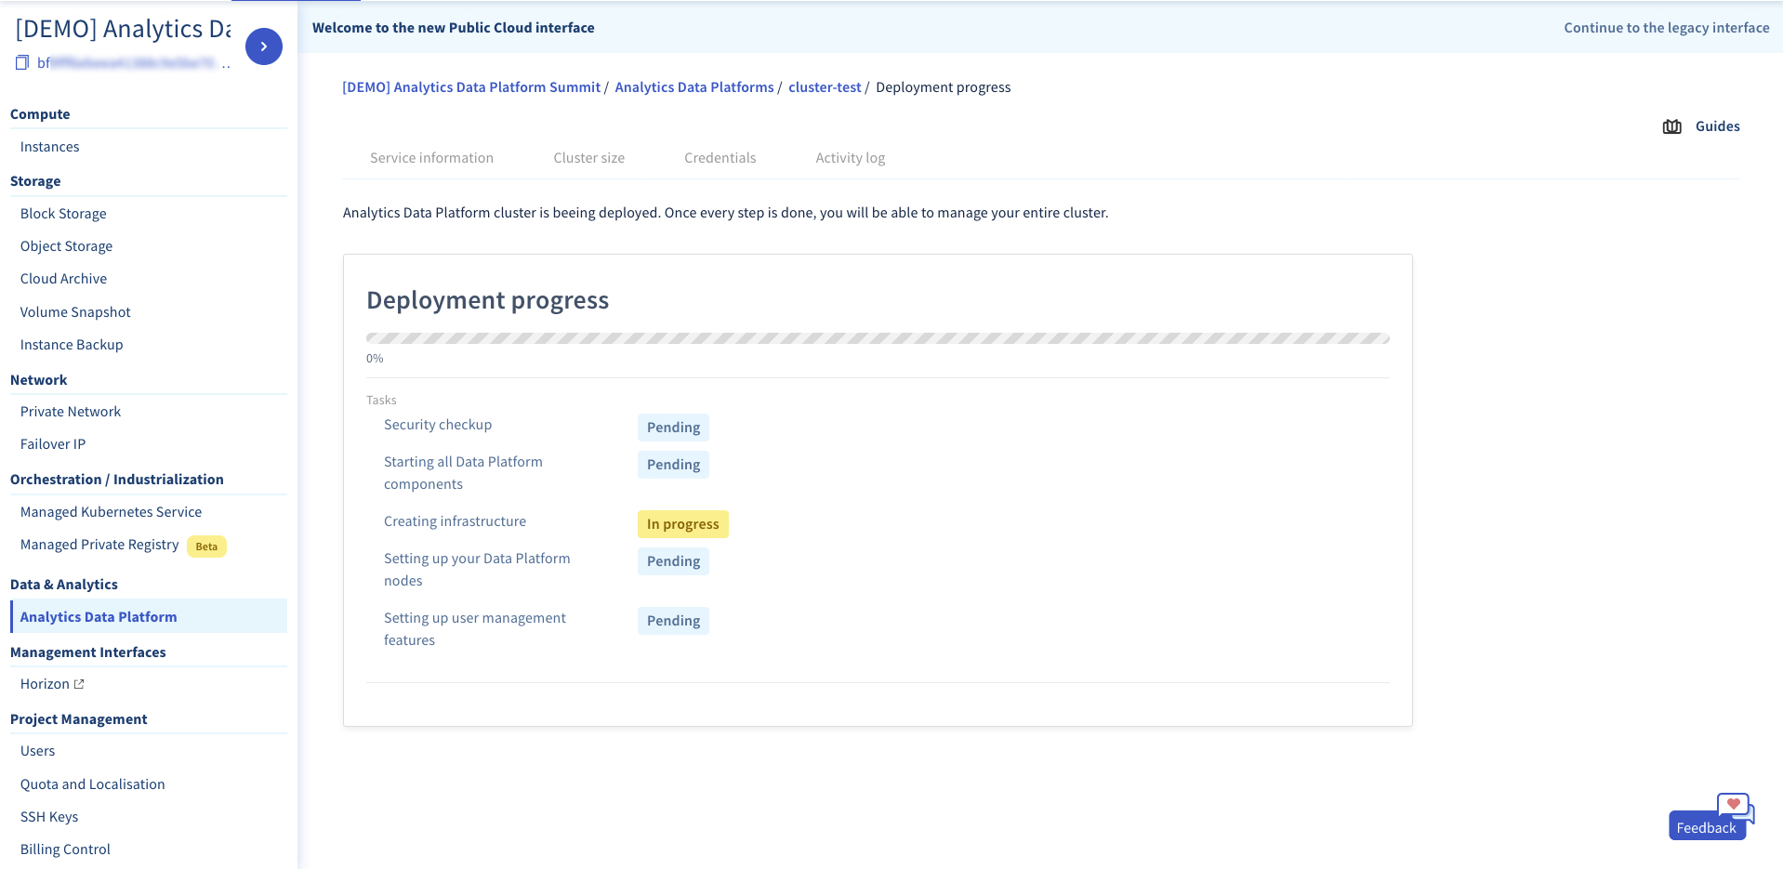
Task: Select Analytics Data Platform sidebar item
Action: (149, 617)
